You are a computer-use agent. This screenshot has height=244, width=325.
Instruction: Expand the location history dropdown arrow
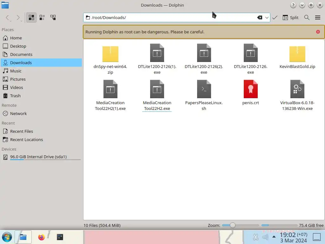(267, 18)
